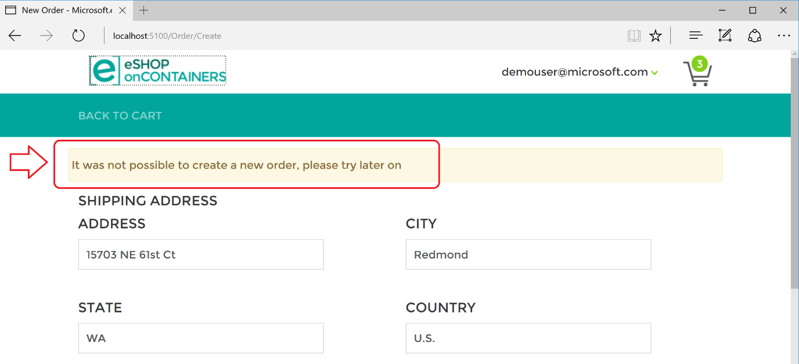The width and height of the screenshot is (799, 364).
Task: Open the Hub lines icon
Action: click(x=696, y=36)
